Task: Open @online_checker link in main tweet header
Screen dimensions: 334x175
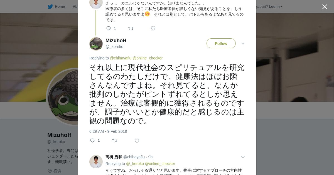Action: tap(148, 58)
